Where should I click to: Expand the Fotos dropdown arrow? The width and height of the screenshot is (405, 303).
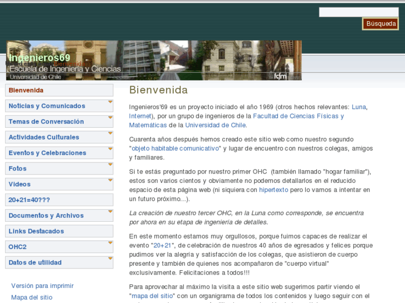coord(110,165)
